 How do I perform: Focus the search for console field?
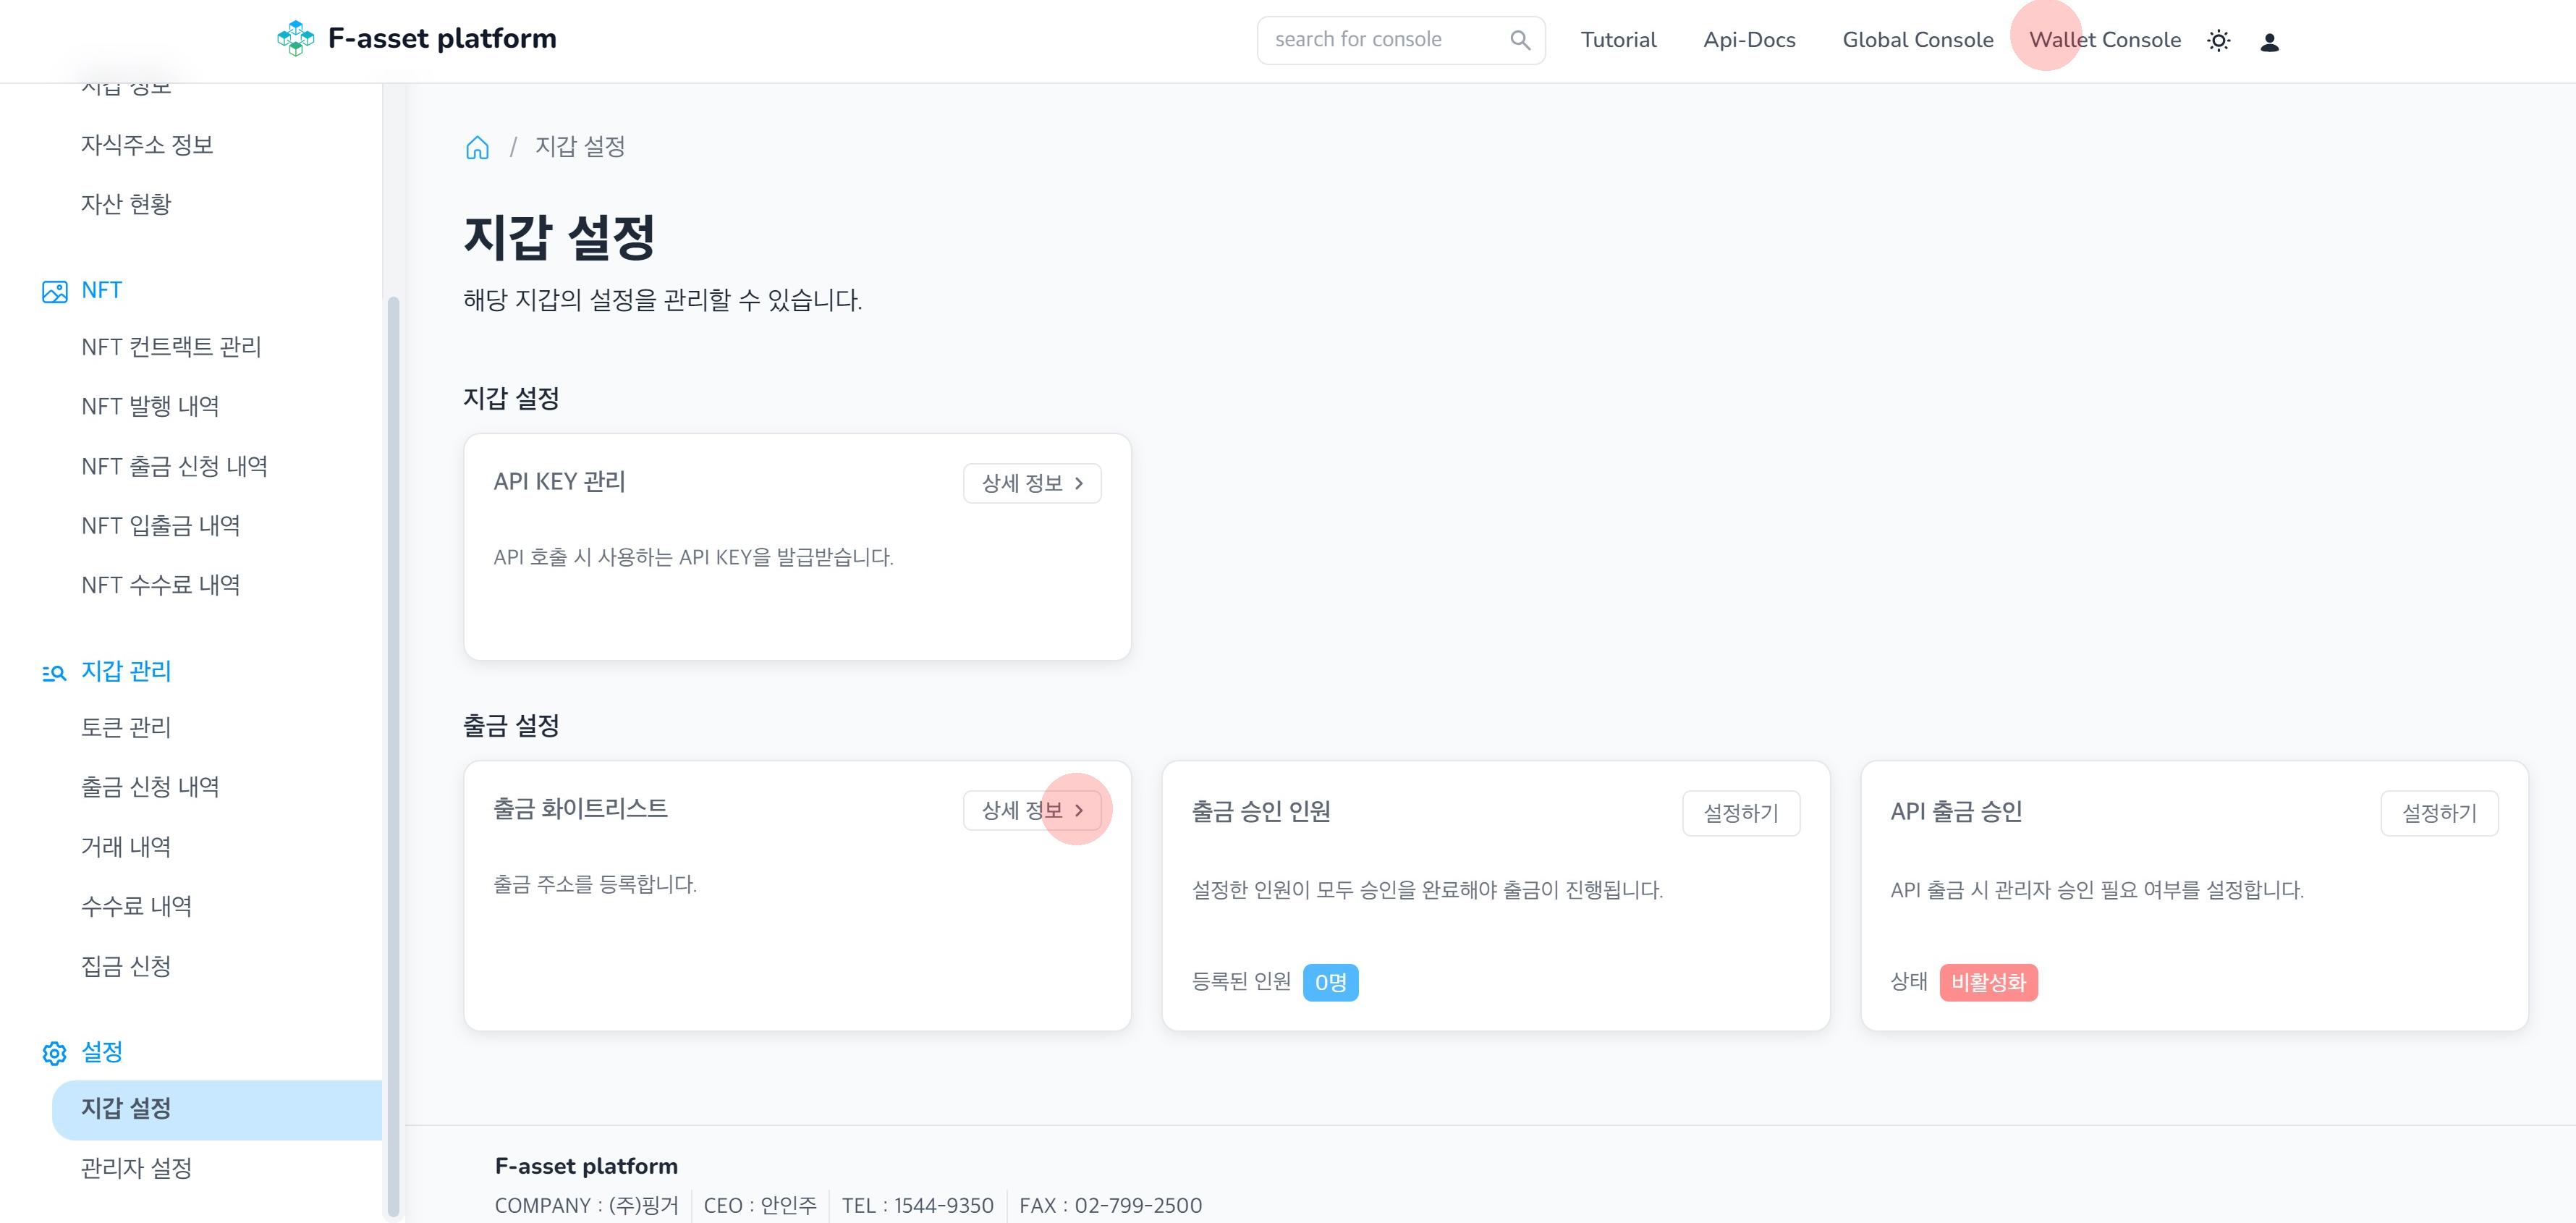click(1400, 40)
